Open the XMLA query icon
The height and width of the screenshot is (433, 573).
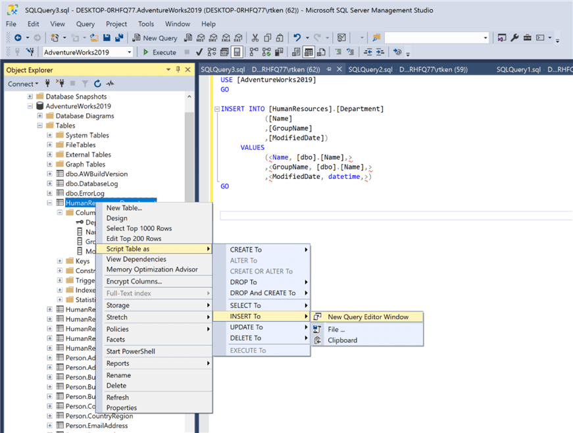[x=226, y=38]
